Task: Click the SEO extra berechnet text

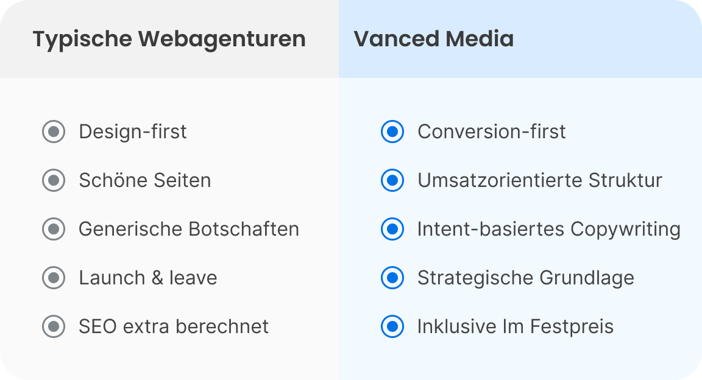Action: click(x=174, y=326)
